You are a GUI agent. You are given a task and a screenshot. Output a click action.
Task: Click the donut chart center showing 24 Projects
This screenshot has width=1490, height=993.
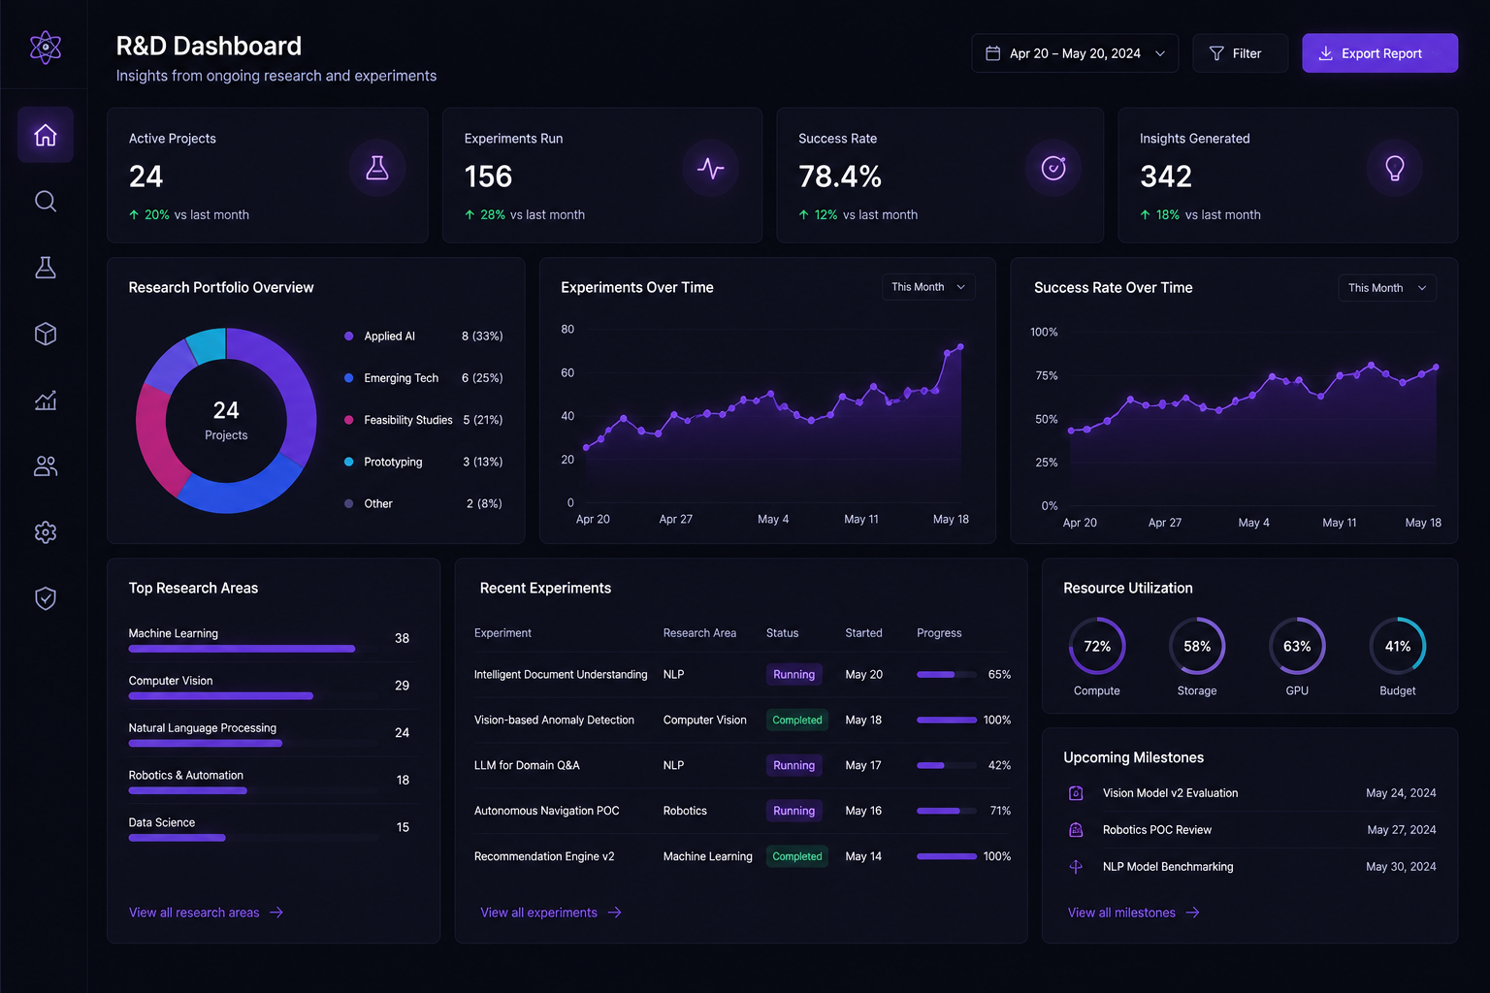click(x=226, y=420)
